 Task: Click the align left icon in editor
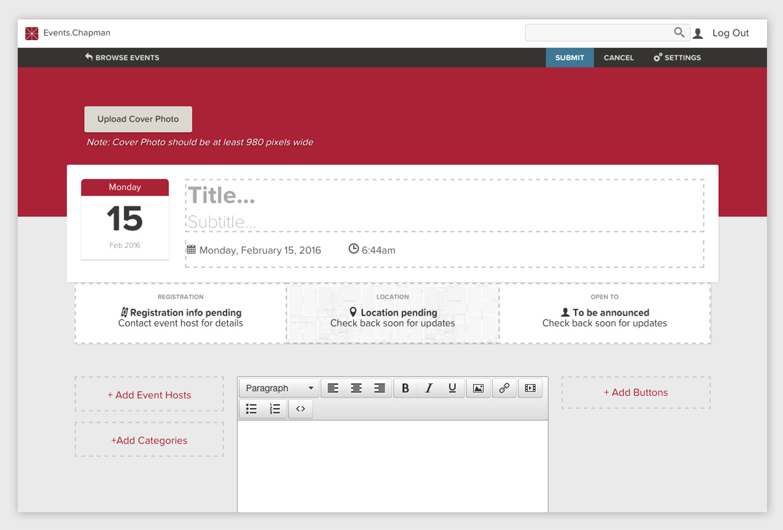point(333,388)
